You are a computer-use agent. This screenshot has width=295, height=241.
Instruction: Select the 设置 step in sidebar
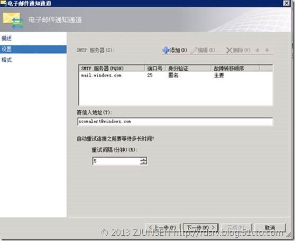33,49
